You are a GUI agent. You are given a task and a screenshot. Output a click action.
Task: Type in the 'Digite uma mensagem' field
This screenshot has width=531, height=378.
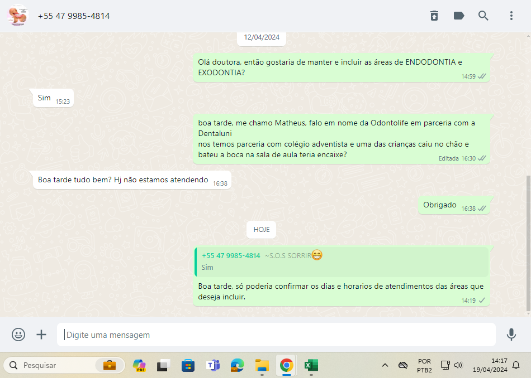point(276,335)
